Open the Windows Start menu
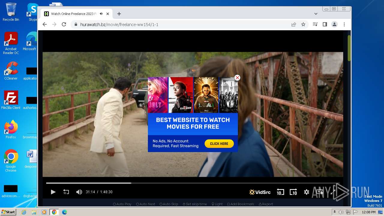 point(8,212)
